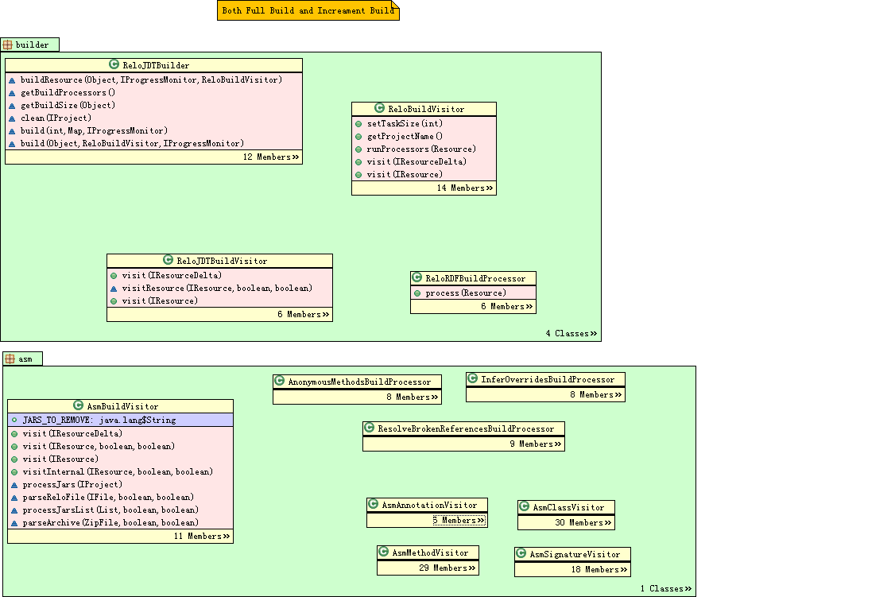This screenshot has height=597, width=895.
Task: Click the icon beside buildResource method
Action: point(12,80)
